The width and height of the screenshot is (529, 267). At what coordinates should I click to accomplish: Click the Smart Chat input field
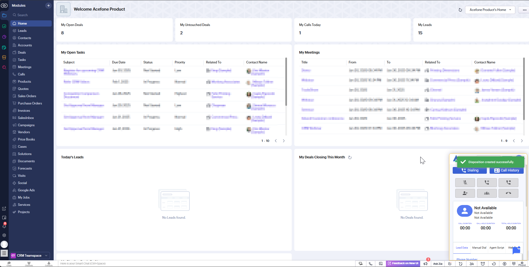207,264
